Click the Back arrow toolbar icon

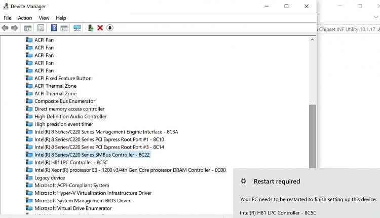coord(5,28)
